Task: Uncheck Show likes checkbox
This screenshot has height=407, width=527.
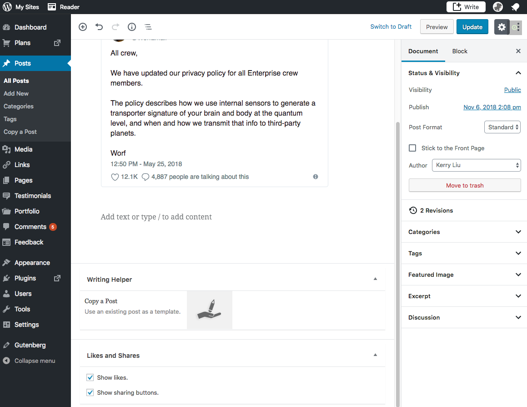Action: (90, 377)
